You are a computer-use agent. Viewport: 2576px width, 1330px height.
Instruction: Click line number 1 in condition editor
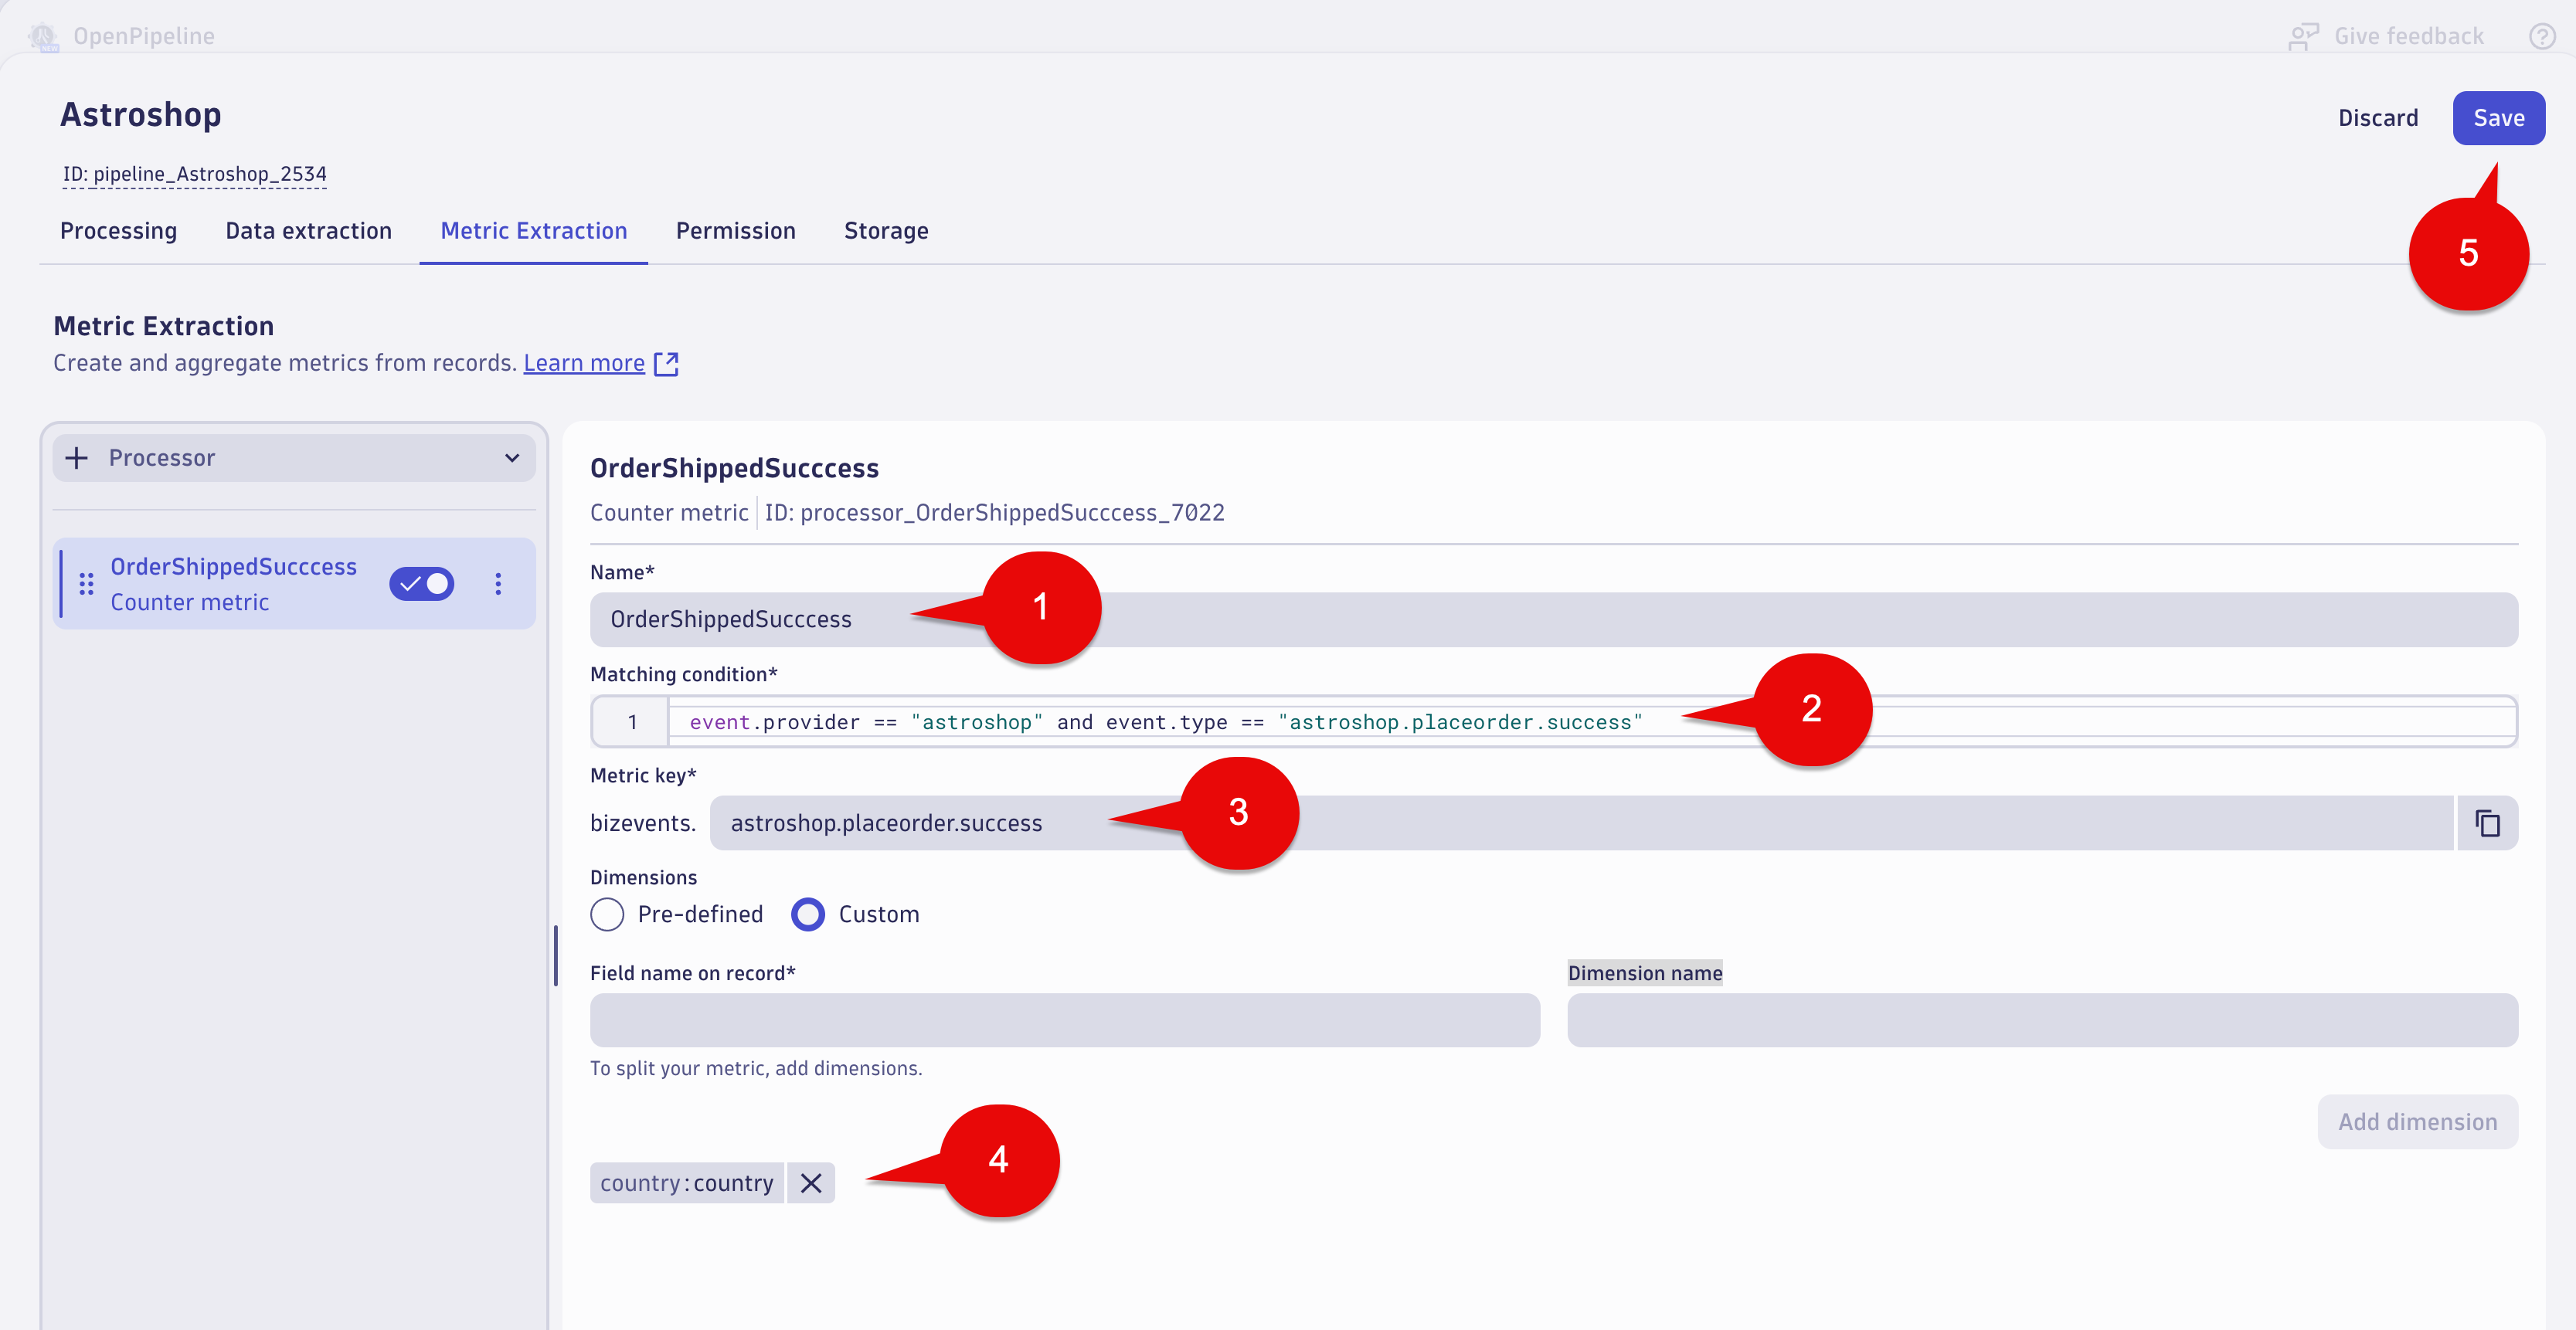(632, 722)
